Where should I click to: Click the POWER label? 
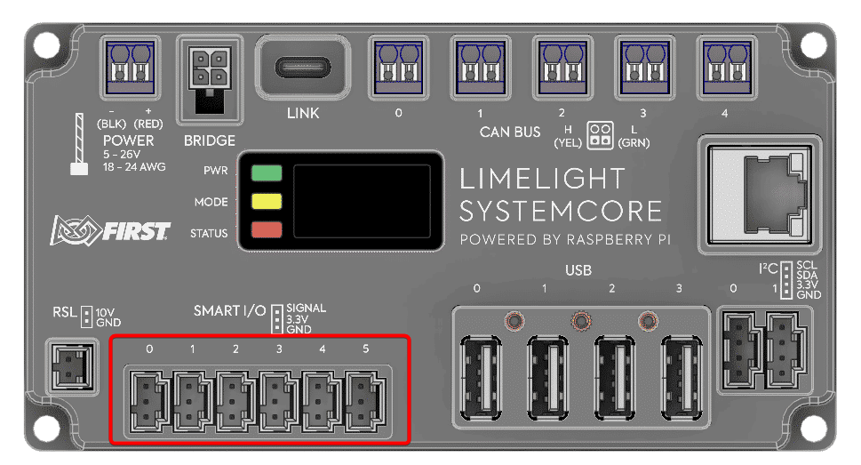coord(129,140)
